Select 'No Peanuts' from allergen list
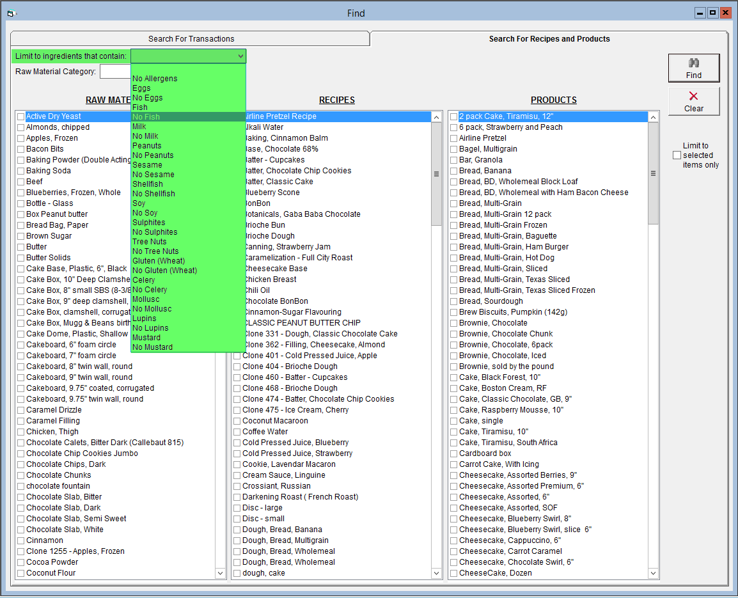 (153, 155)
